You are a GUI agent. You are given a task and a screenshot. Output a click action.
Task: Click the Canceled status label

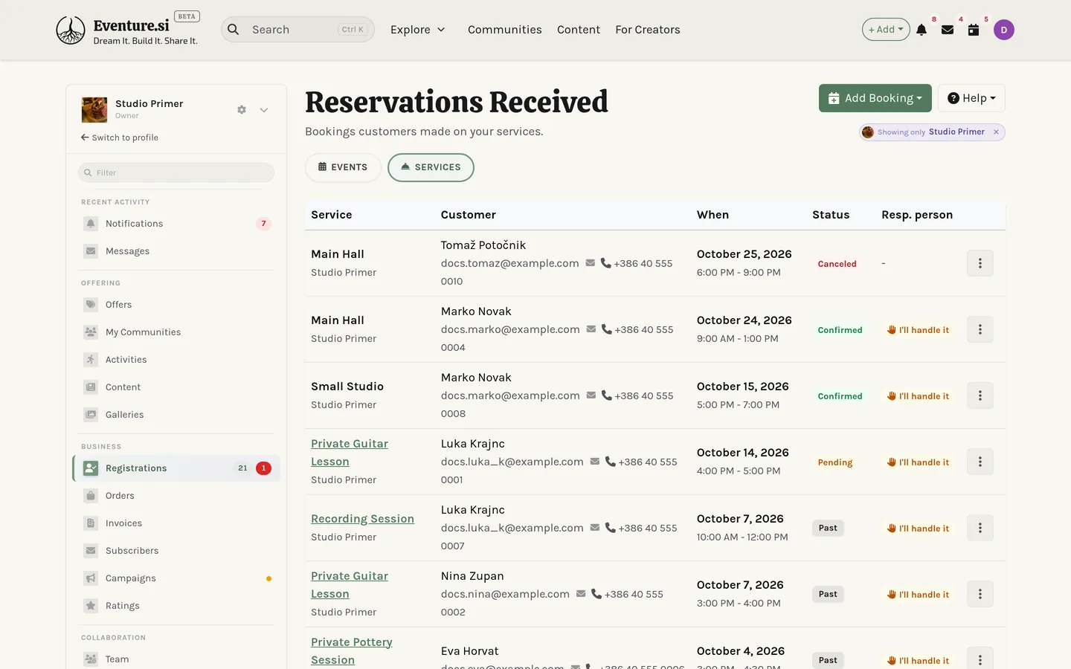(837, 264)
